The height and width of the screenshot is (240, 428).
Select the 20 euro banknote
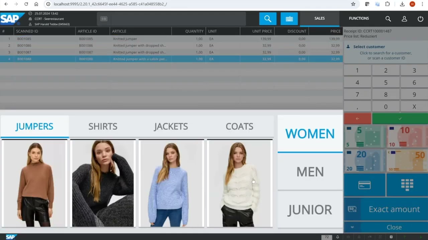pyautogui.click(x=364, y=161)
